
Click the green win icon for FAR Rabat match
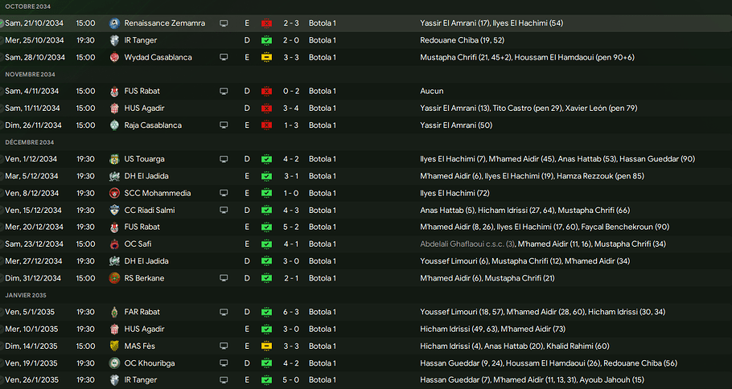266,312
